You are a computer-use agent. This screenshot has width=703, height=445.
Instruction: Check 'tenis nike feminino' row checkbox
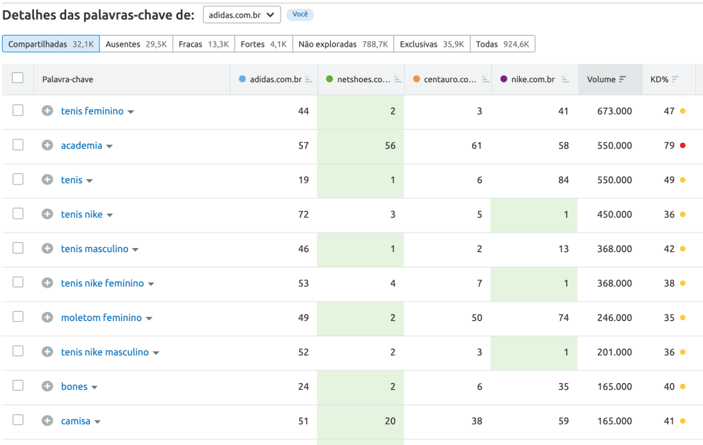point(18,282)
